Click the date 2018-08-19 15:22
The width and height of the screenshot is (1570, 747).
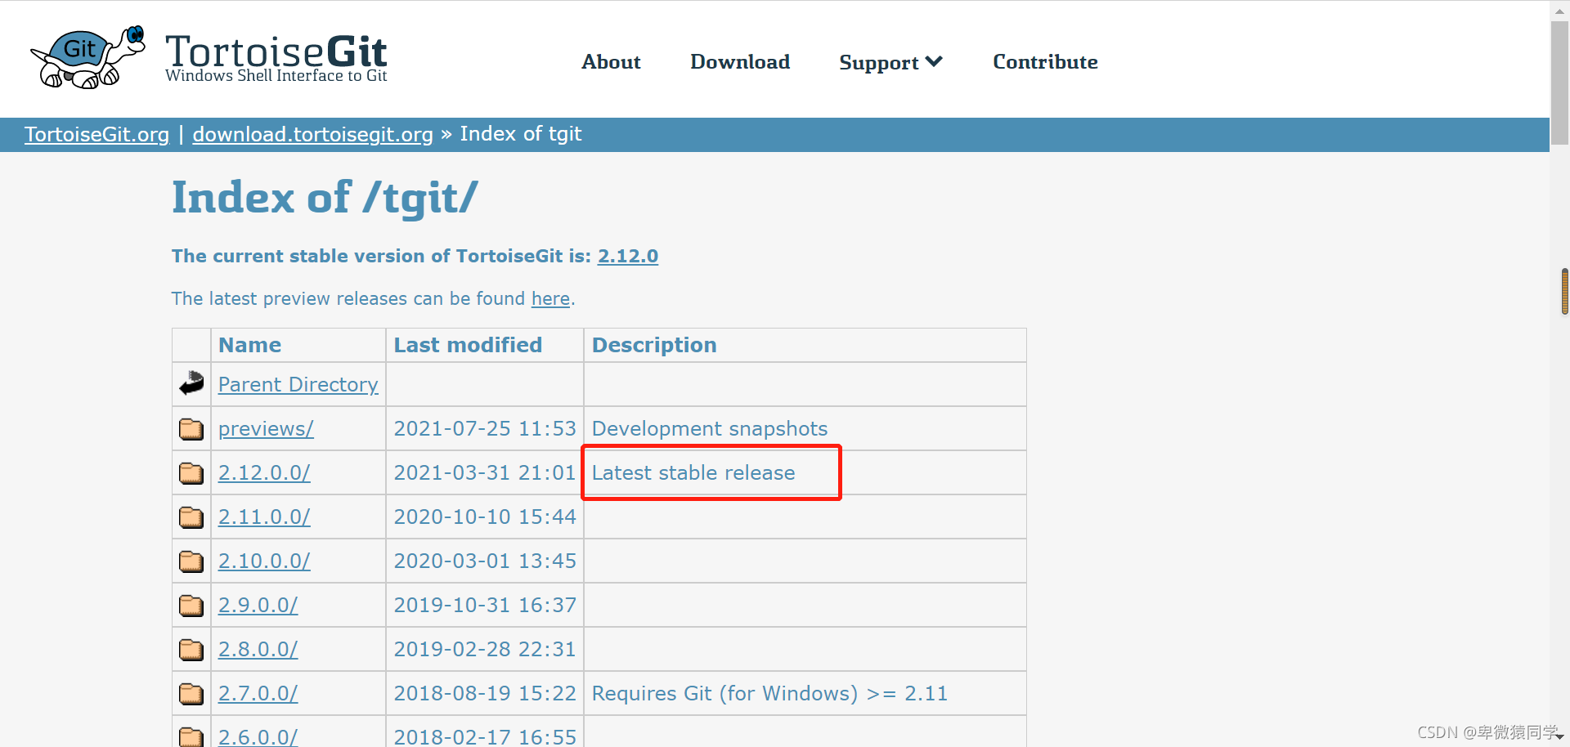click(485, 693)
